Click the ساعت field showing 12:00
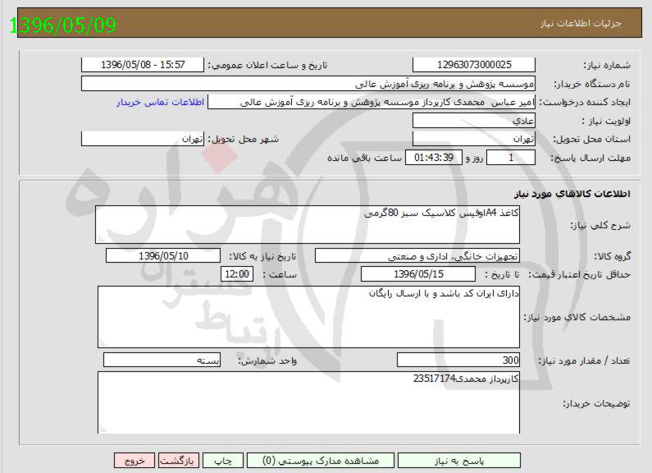Viewport: 652px width, 473px height. [236, 274]
